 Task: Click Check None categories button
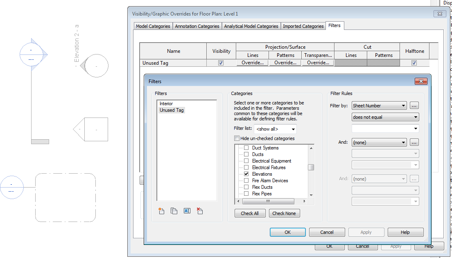(284, 213)
